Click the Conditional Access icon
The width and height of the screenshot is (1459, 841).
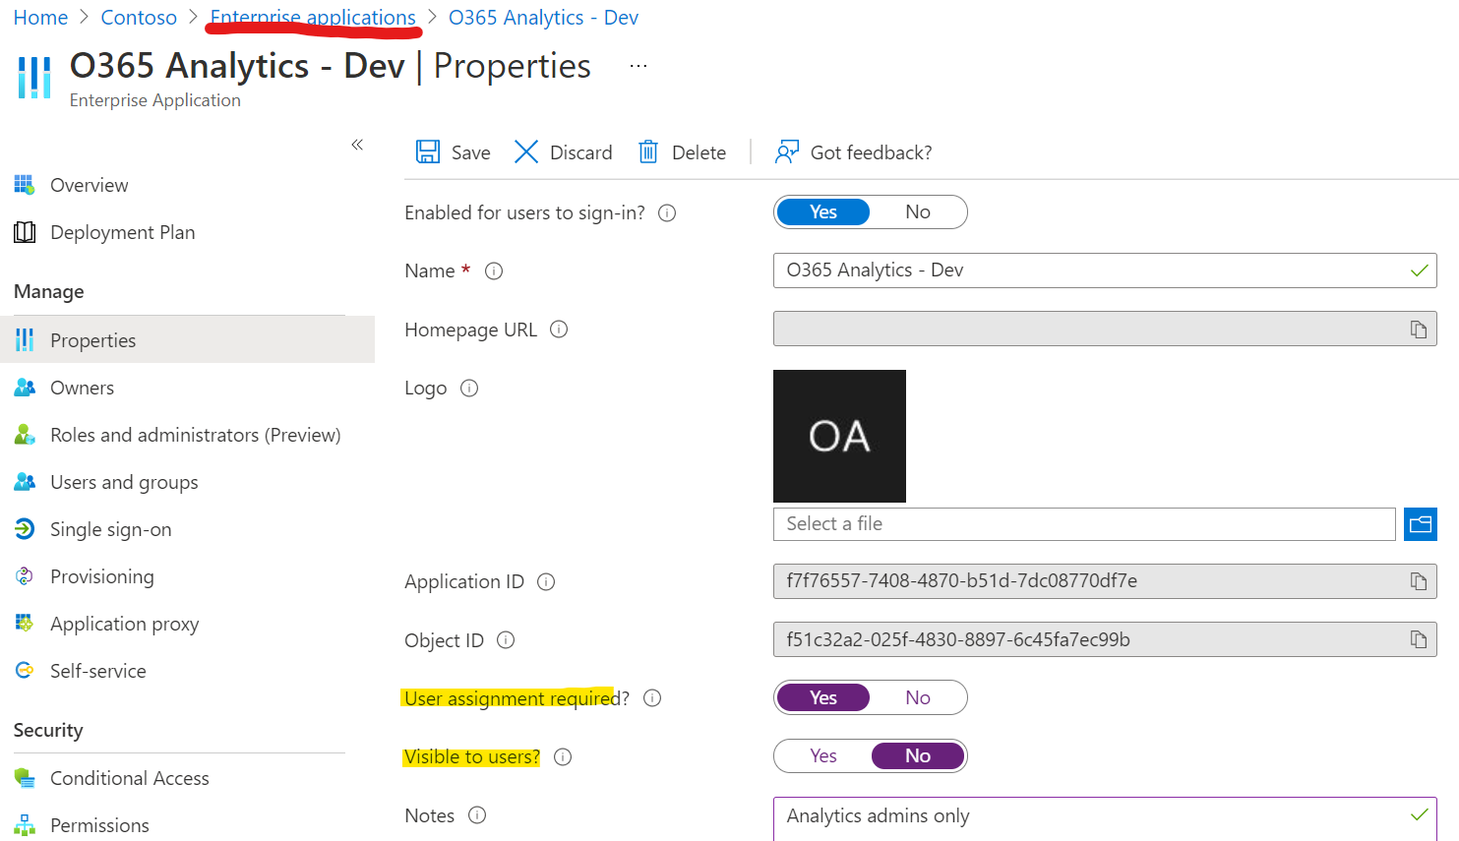click(x=25, y=778)
